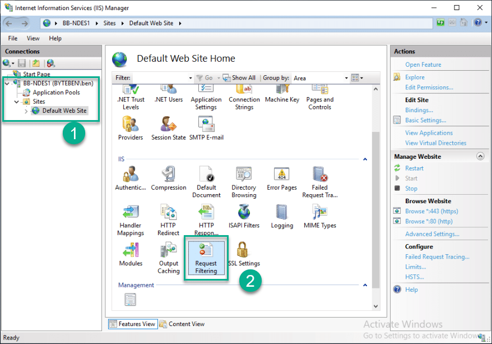Open the MIME Types feature

tap(320, 217)
